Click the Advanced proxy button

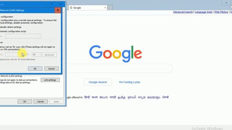tap(49, 55)
